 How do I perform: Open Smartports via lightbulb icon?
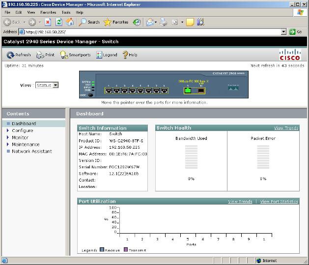pyautogui.click(x=64, y=55)
